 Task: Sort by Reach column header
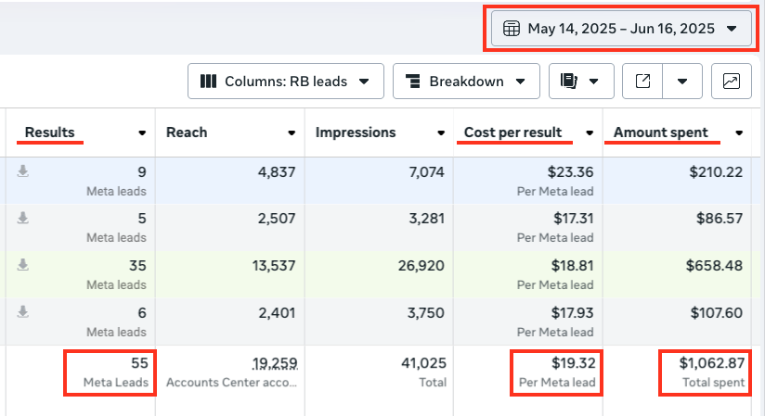(x=186, y=132)
